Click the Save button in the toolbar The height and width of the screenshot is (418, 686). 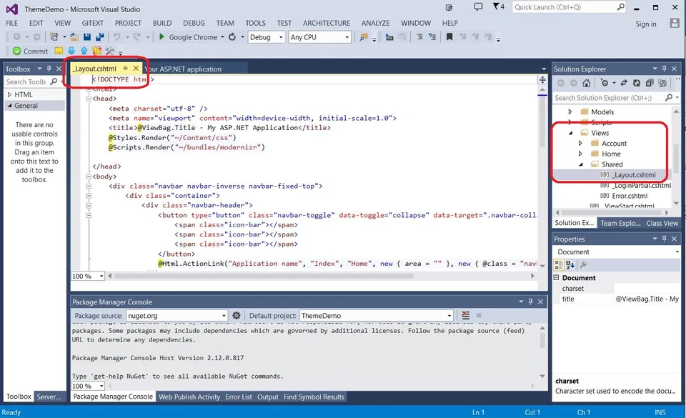[87, 37]
